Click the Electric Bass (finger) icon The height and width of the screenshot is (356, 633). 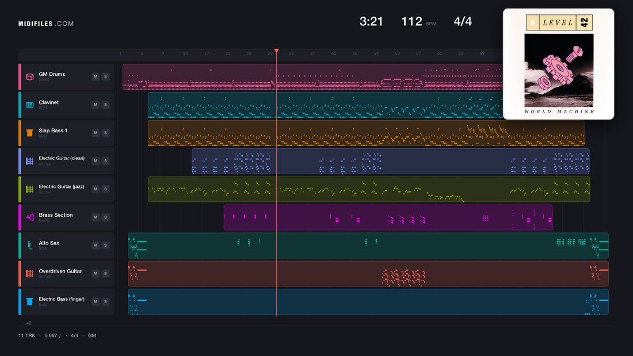click(x=29, y=301)
